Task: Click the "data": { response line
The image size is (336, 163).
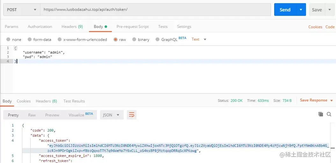Action: (40, 135)
